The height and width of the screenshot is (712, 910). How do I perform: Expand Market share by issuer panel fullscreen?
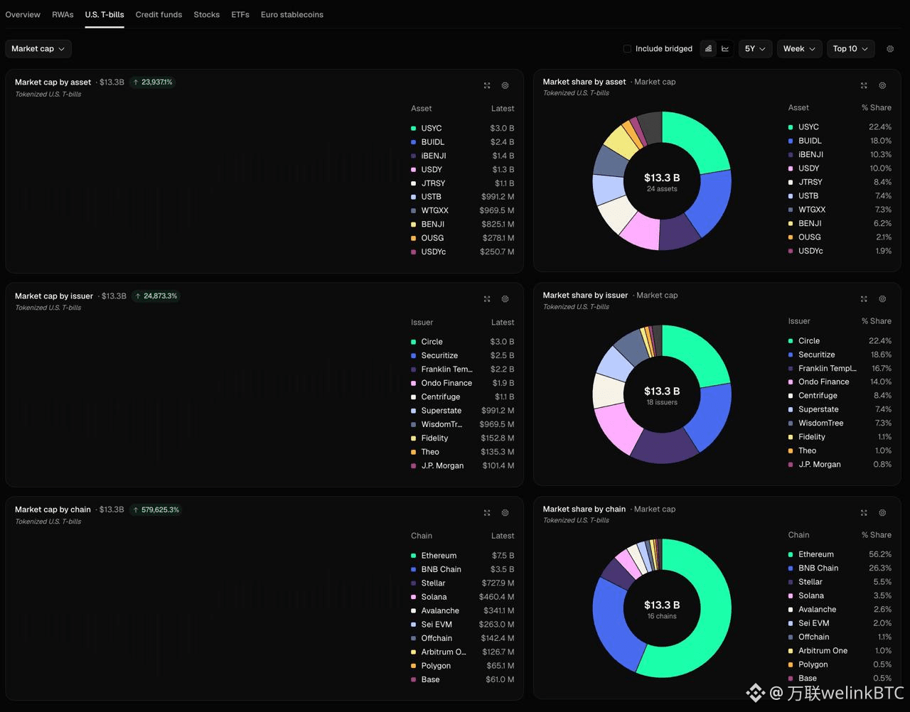pyautogui.click(x=864, y=299)
